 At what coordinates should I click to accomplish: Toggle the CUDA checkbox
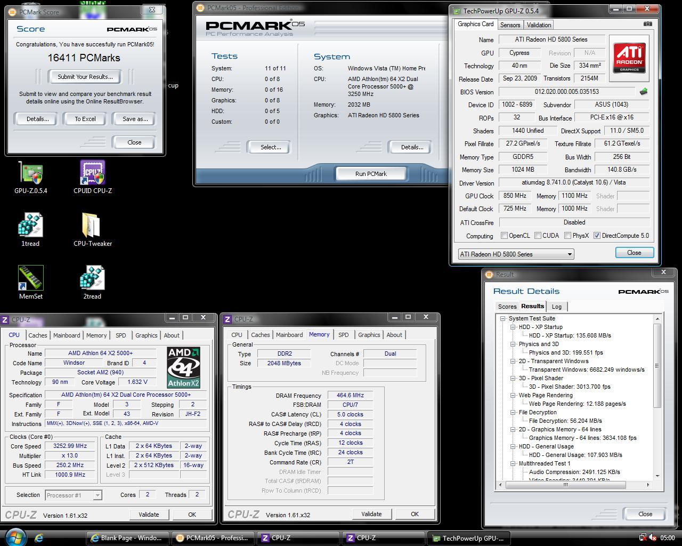click(538, 236)
